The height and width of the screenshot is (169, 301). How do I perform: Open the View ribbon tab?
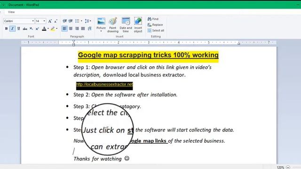11,12
